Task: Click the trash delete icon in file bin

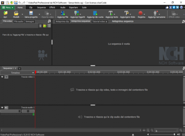Action: [40, 26]
